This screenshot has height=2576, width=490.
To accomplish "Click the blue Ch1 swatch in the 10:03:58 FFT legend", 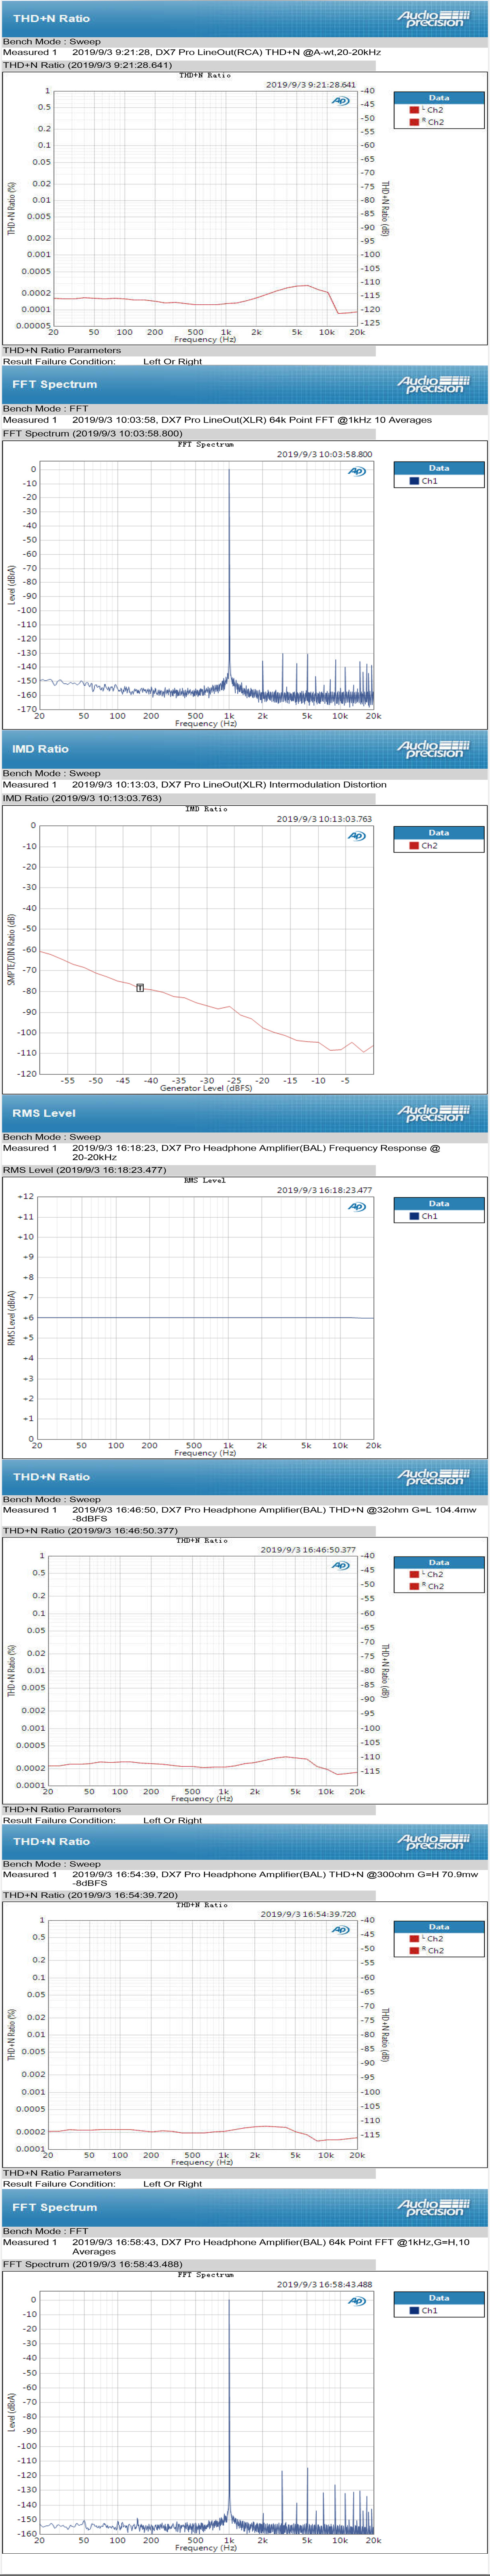I will (414, 481).
